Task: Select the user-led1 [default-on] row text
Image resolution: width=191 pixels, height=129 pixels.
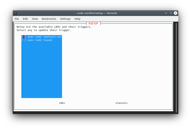Action: click(45, 37)
